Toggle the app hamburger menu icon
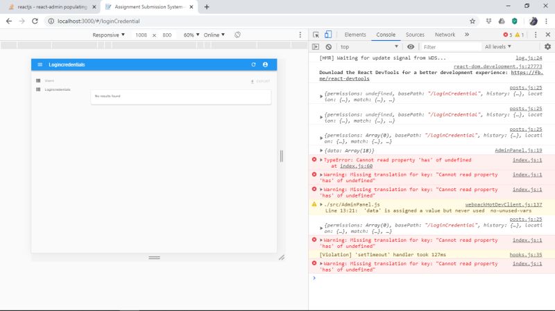Image resolution: width=555 pixels, height=311 pixels. coord(40,64)
